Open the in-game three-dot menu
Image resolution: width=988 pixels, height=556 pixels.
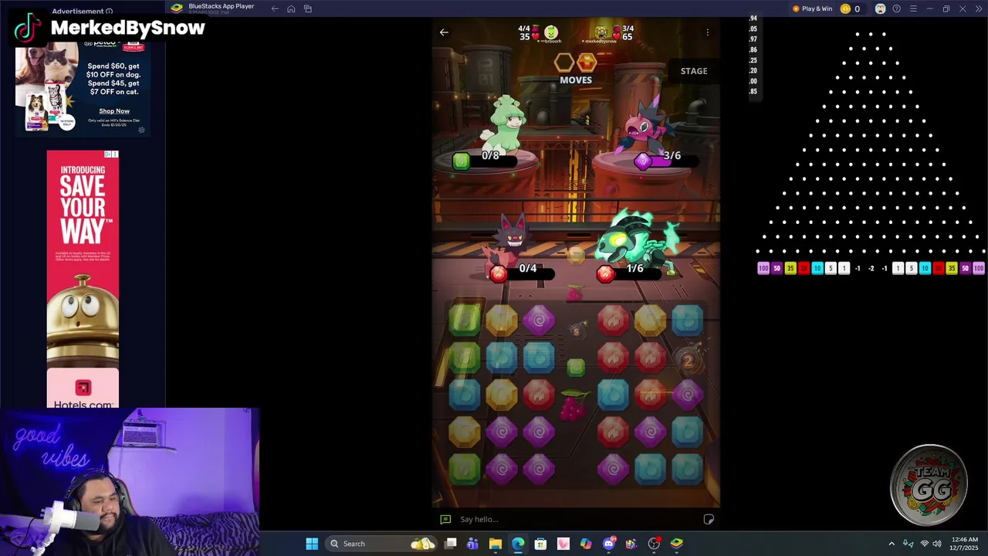coord(707,32)
